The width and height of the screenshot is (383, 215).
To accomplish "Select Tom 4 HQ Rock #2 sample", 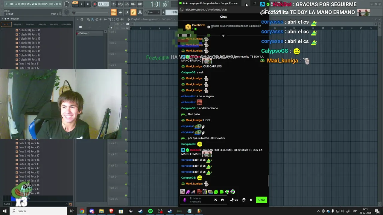I will point(29,168).
